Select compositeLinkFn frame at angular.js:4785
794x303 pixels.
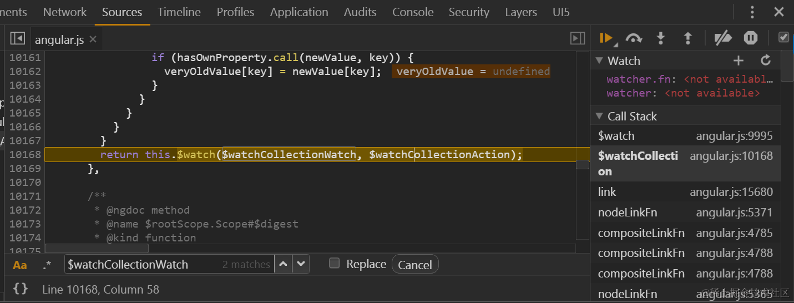coord(685,233)
